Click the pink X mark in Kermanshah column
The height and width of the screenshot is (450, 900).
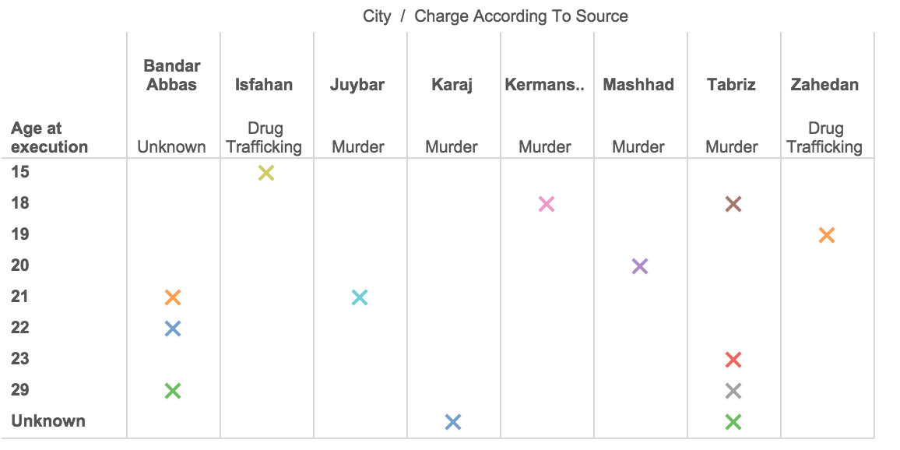pyautogui.click(x=547, y=204)
